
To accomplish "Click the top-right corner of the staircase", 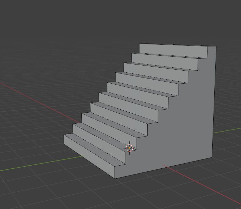I will 216,46.
